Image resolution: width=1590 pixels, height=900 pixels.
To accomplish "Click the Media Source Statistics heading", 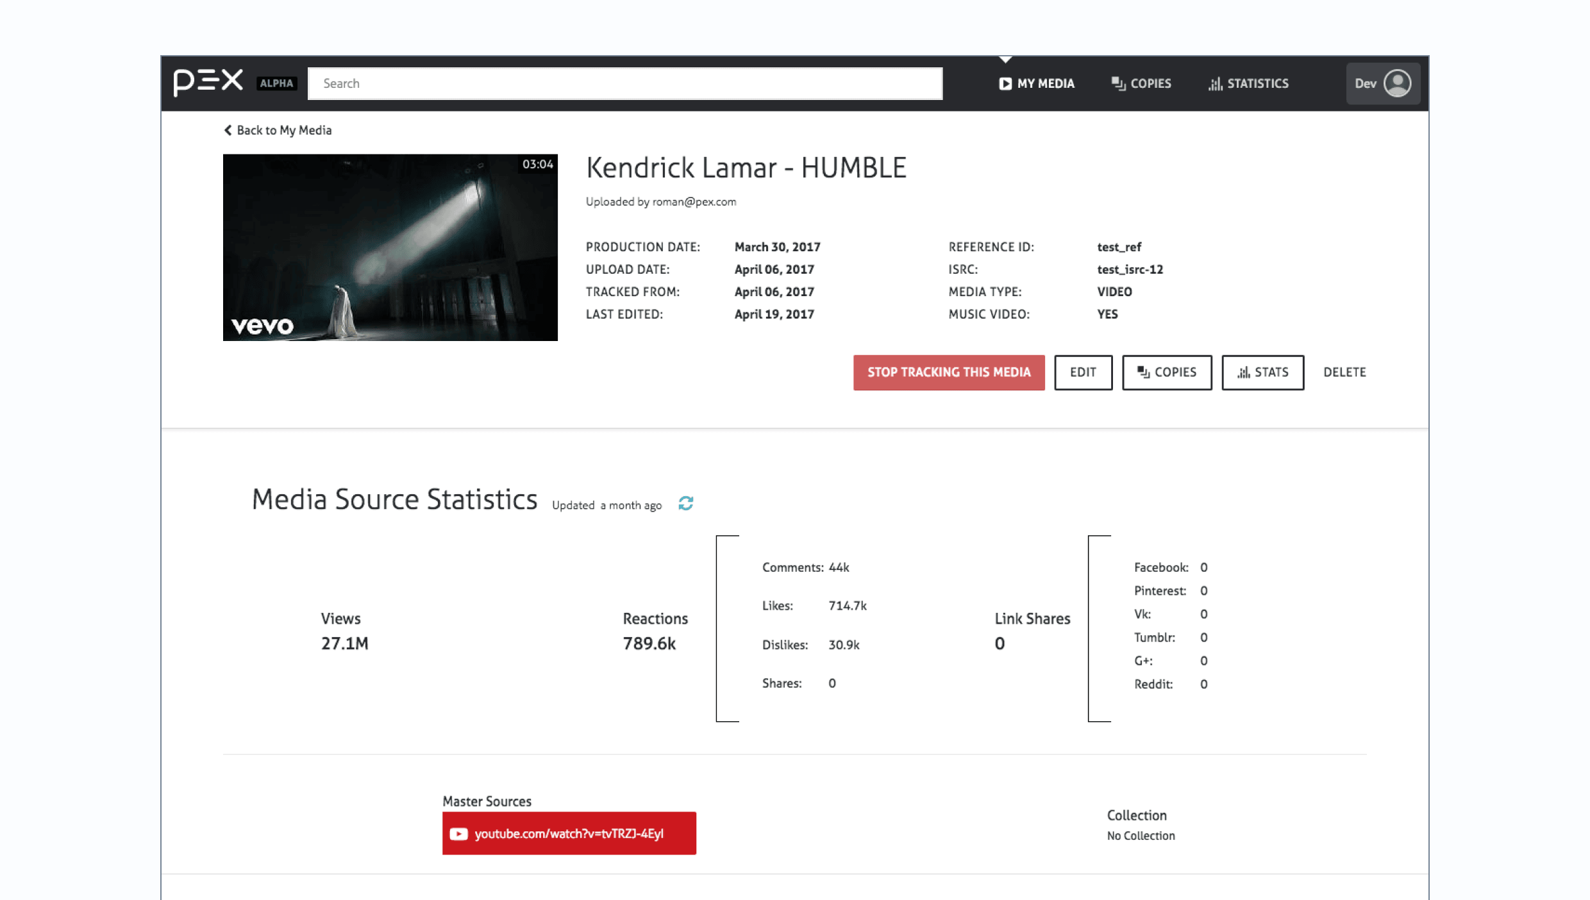I will pyautogui.click(x=394, y=499).
